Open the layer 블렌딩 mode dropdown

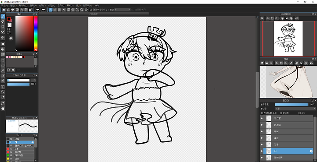295,109
